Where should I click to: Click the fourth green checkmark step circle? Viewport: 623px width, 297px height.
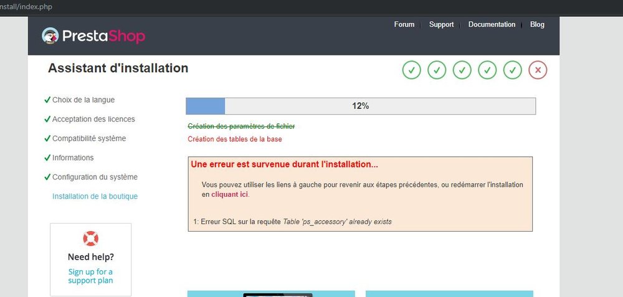point(487,70)
